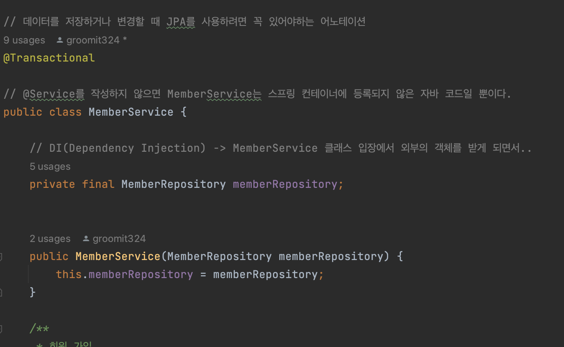Screen dimensions: 564x347
Task: Select the @Transactional annotation
Action: point(49,57)
